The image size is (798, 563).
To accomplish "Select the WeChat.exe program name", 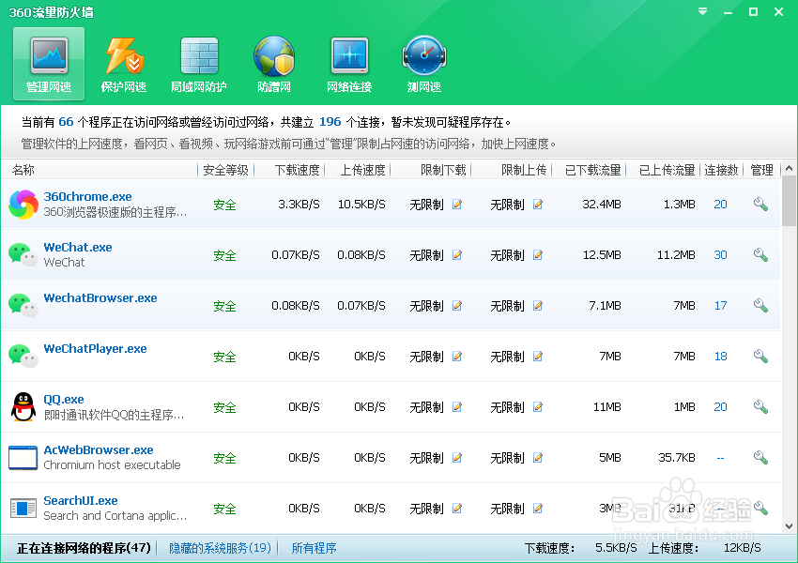I will (78, 248).
